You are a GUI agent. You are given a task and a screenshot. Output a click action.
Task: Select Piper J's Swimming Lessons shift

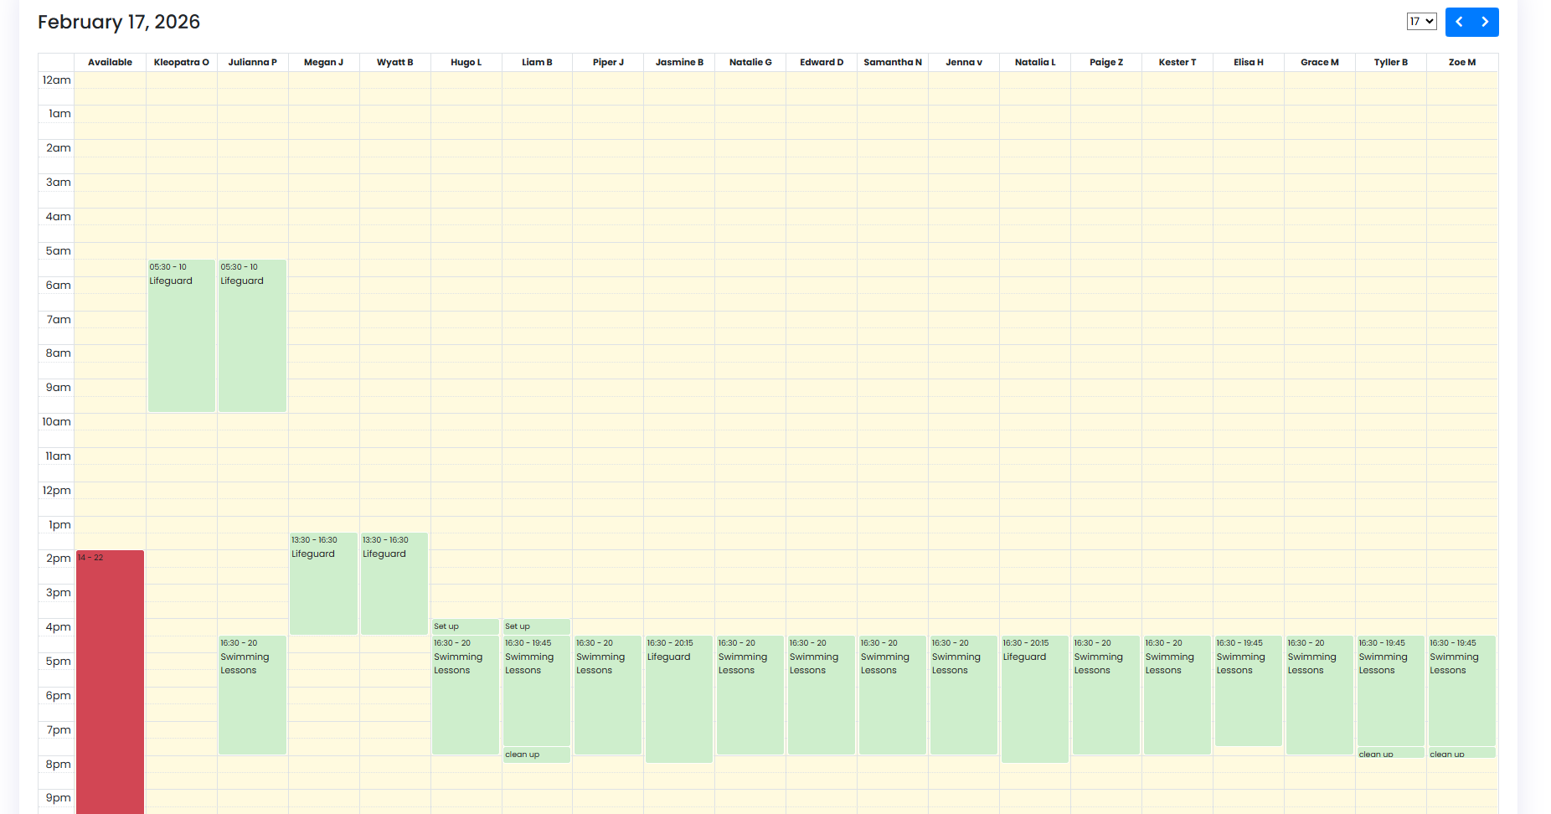(608, 695)
